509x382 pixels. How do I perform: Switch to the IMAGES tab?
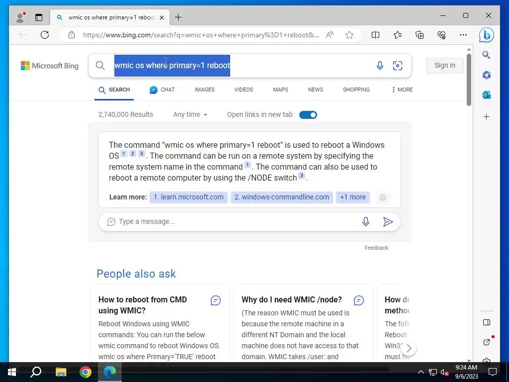pos(204,90)
